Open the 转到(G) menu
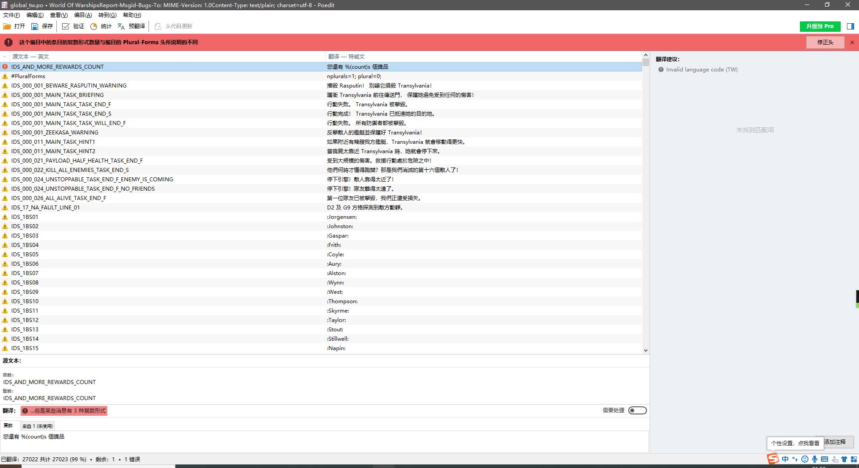Viewport: 859px width, 468px height. coord(107,15)
